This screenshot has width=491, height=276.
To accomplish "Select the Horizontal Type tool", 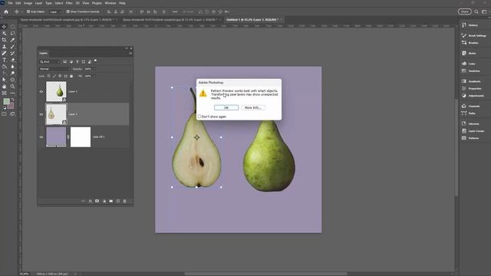I will [4, 60].
